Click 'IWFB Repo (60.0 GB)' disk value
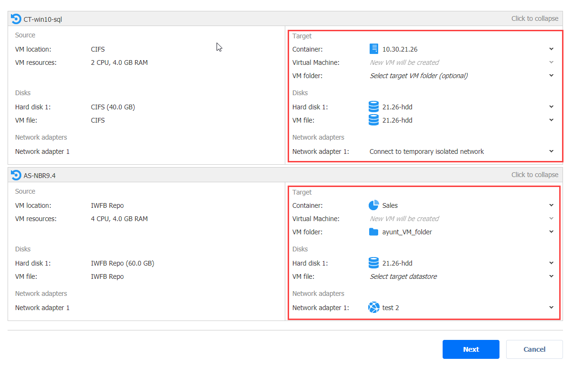The width and height of the screenshot is (572, 365). point(122,263)
